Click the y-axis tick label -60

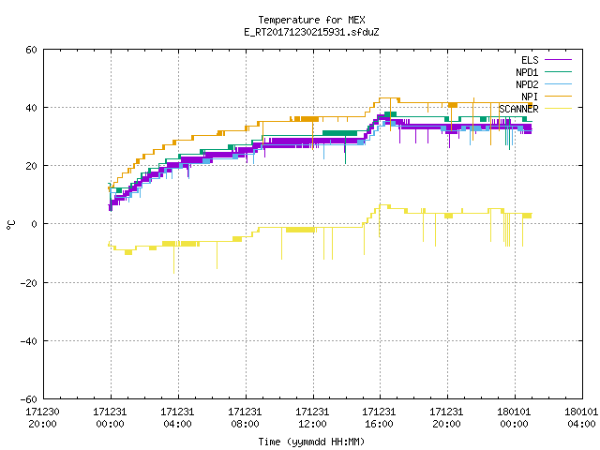coord(29,399)
